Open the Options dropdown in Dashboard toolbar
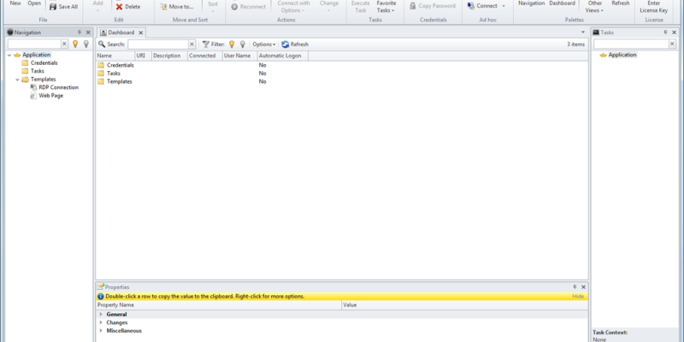 point(264,44)
